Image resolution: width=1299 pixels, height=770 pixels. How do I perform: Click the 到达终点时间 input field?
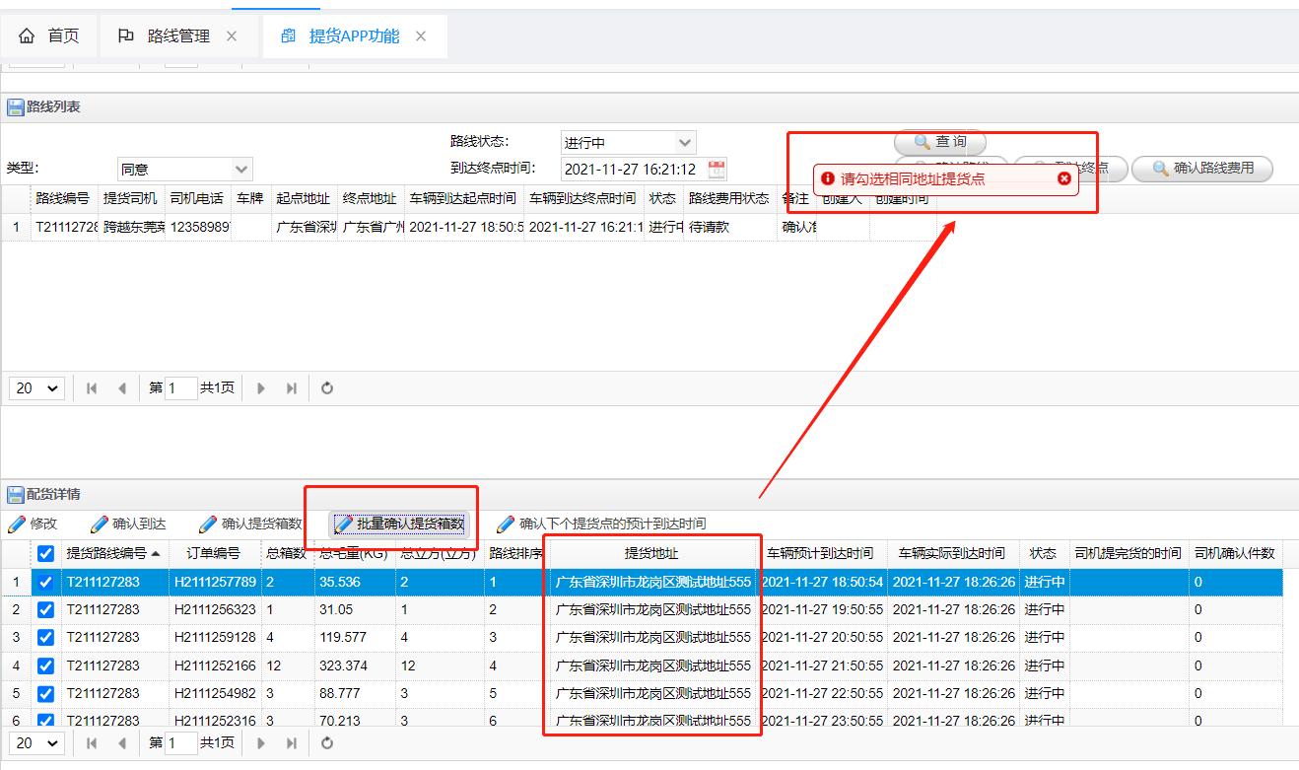point(631,170)
